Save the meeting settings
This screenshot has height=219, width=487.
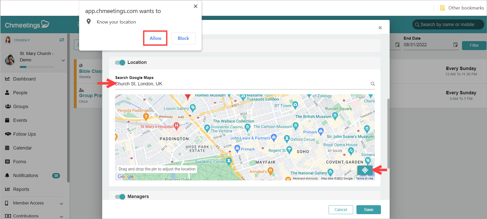(x=368, y=210)
